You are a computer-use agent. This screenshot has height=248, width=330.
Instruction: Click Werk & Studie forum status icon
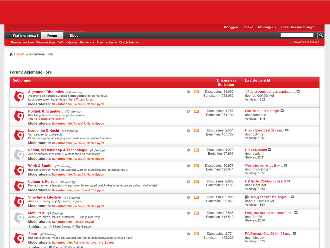click(x=19, y=170)
